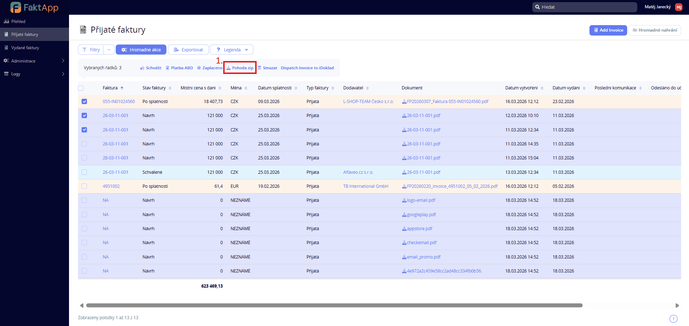689x326 pixels.
Task: Uncheck row created 12.03.2026 10:10
Action: [x=84, y=116]
